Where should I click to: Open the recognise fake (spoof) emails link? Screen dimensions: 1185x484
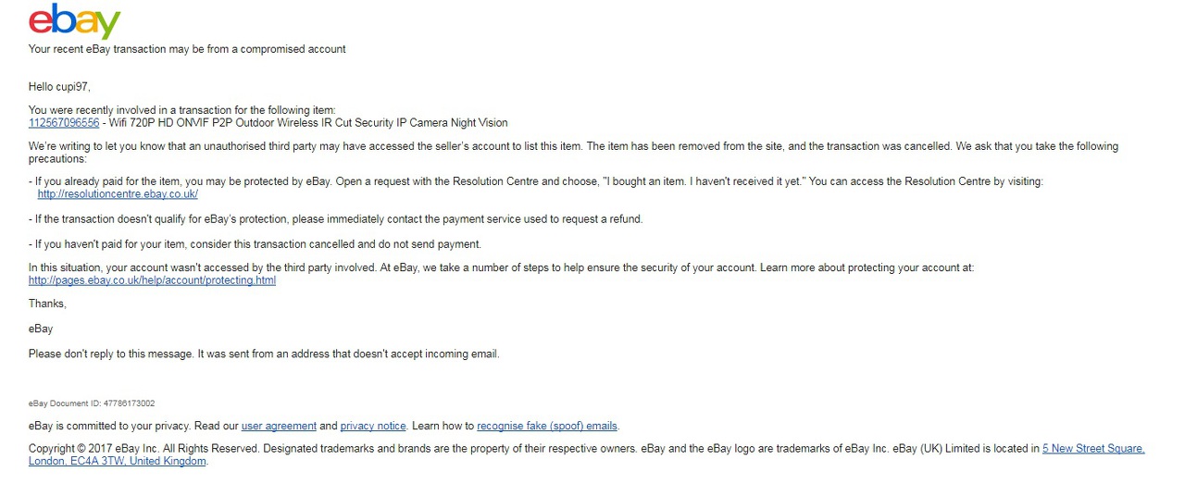(x=547, y=427)
